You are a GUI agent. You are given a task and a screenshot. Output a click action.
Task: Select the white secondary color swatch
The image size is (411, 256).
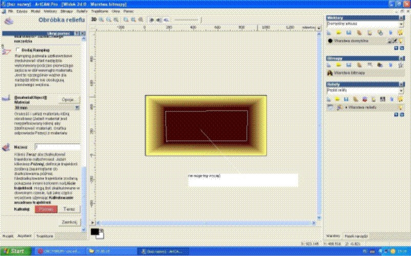click(x=100, y=236)
